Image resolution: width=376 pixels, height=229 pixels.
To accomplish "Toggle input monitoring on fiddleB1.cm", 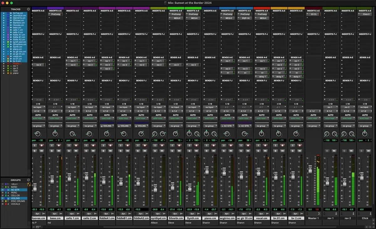I will pos(121,145).
